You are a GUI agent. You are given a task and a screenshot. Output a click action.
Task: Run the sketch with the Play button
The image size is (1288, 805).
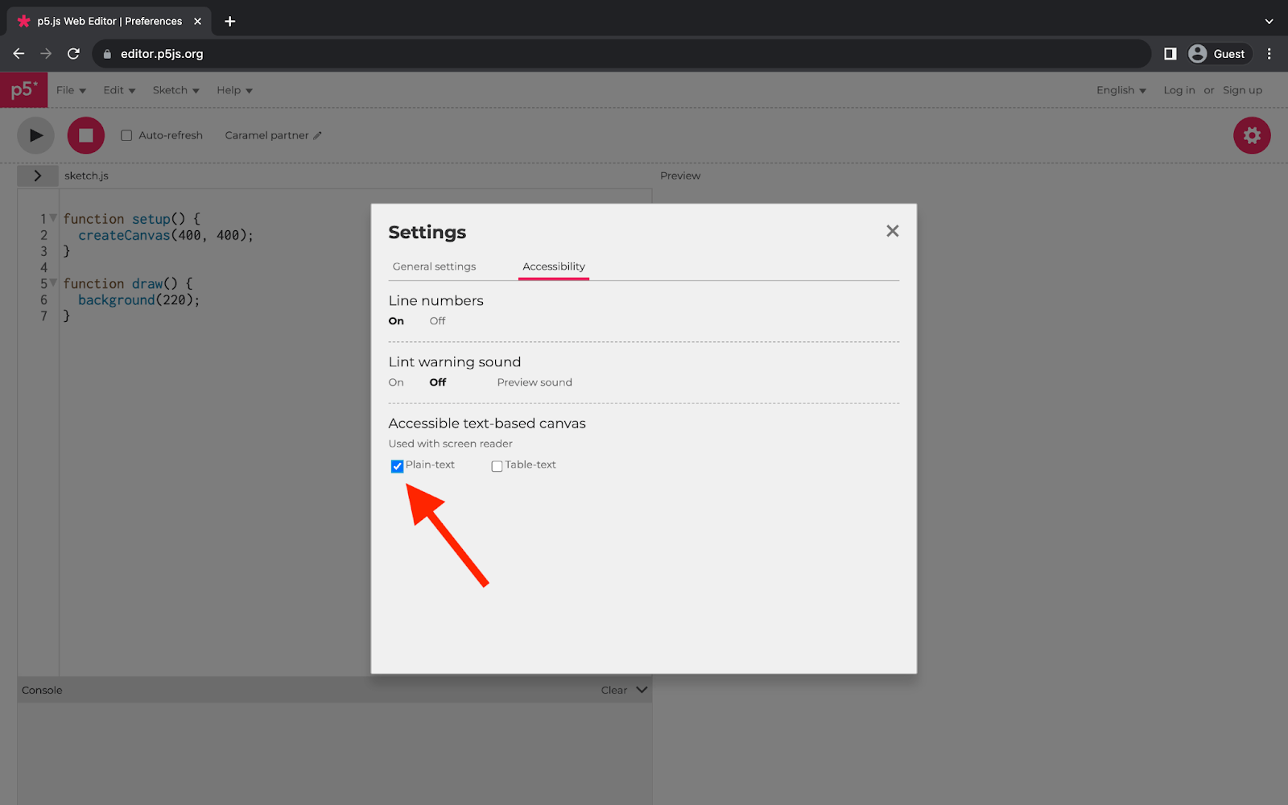pos(35,135)
